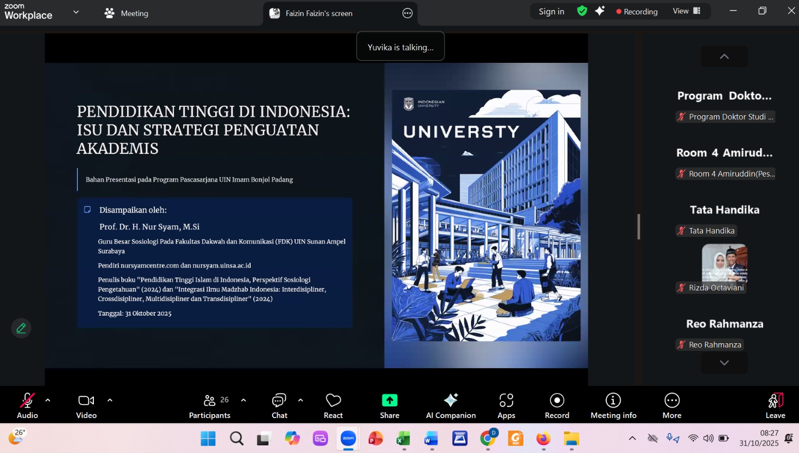
Task: Click the green Share screen icon
Action: pyautogui.click(x=390, y=401)
